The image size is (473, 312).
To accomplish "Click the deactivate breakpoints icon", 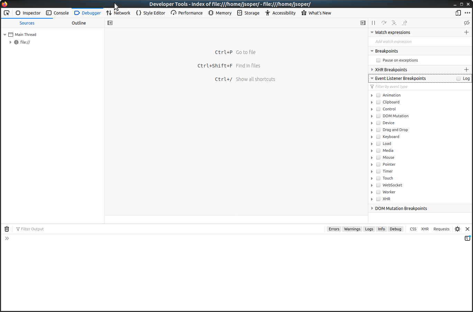I will pyautogui.click(x=467, y=23).
